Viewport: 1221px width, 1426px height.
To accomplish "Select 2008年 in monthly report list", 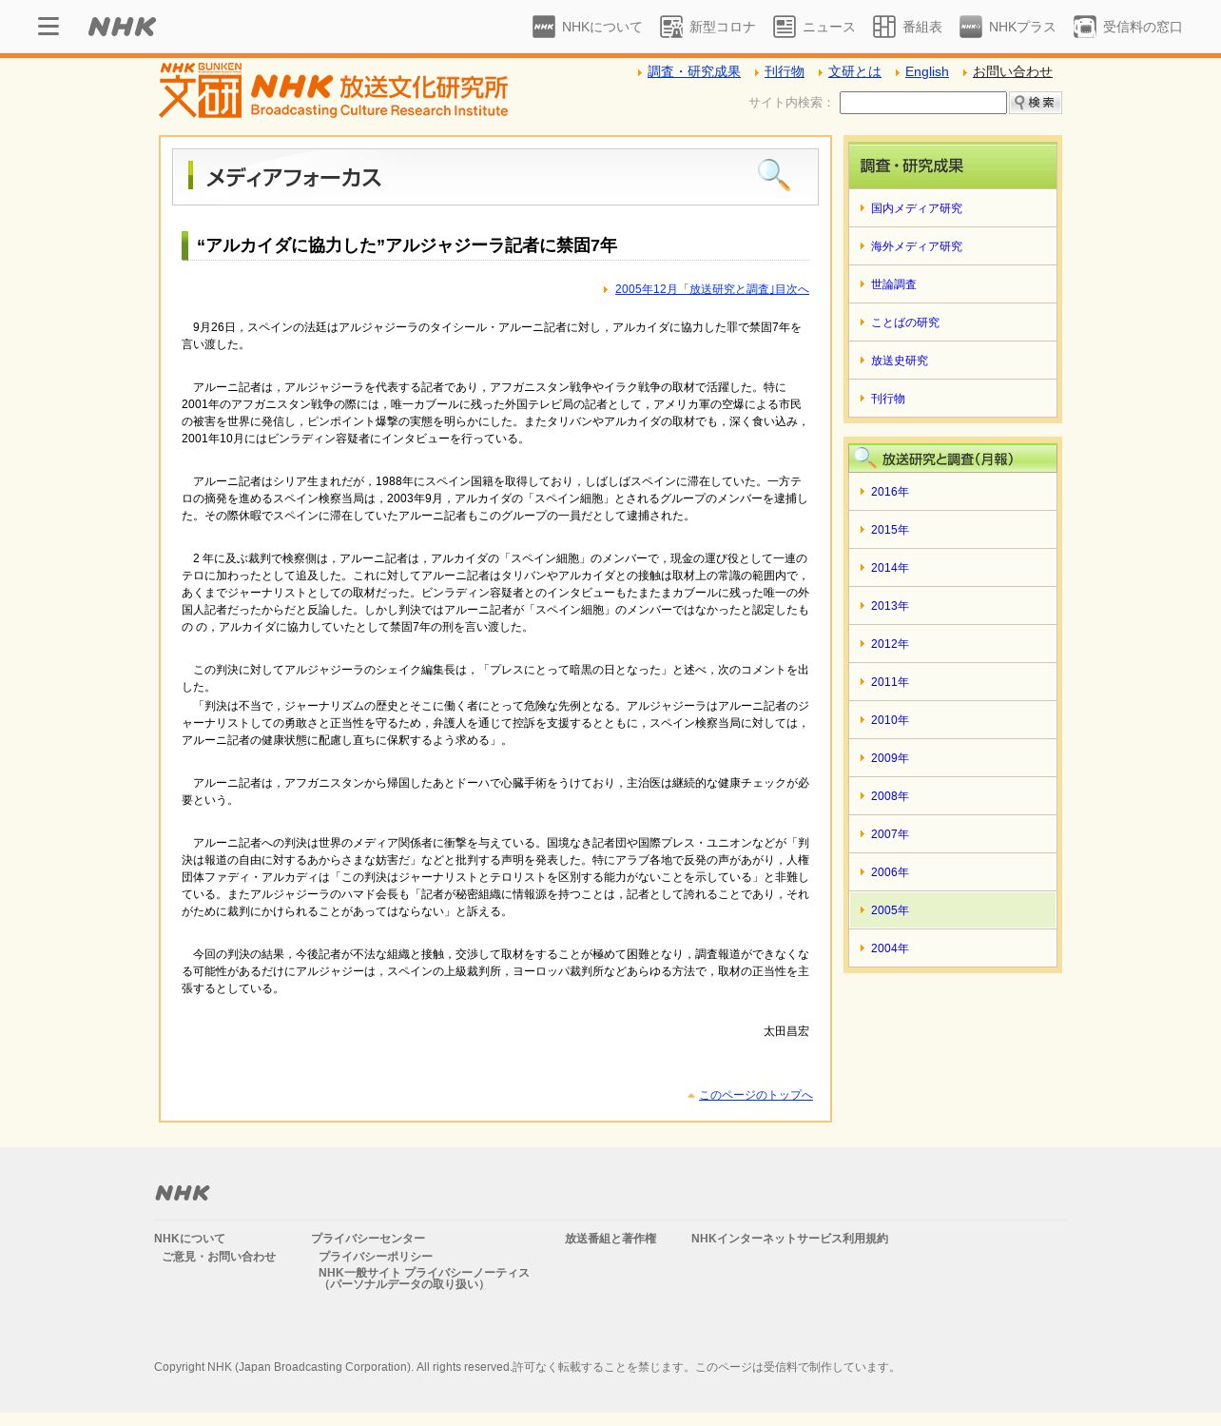I will coord(953,796).
